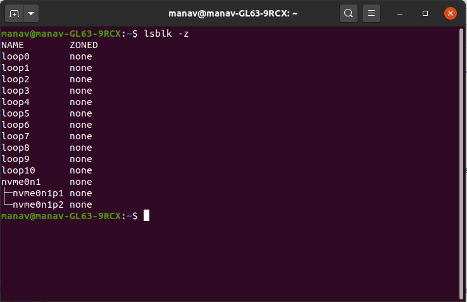
Task: Select the nvme0n1p1 partition entry
Action: click(x=38, y=193)
